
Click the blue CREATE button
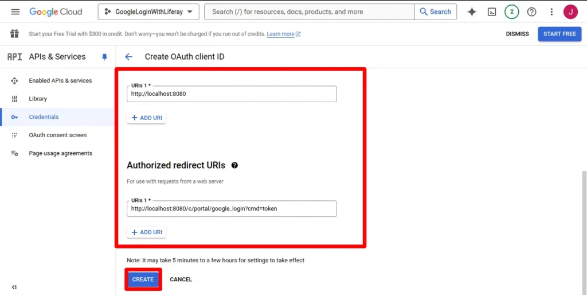coord(143,280)
